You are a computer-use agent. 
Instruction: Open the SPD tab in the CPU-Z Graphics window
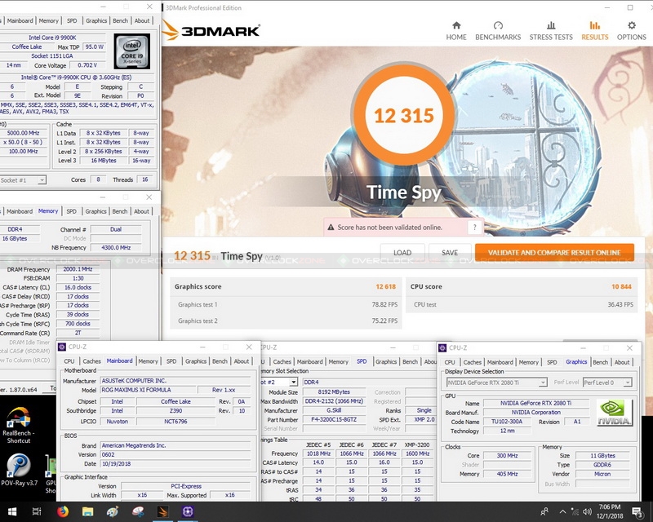point(552,362)
